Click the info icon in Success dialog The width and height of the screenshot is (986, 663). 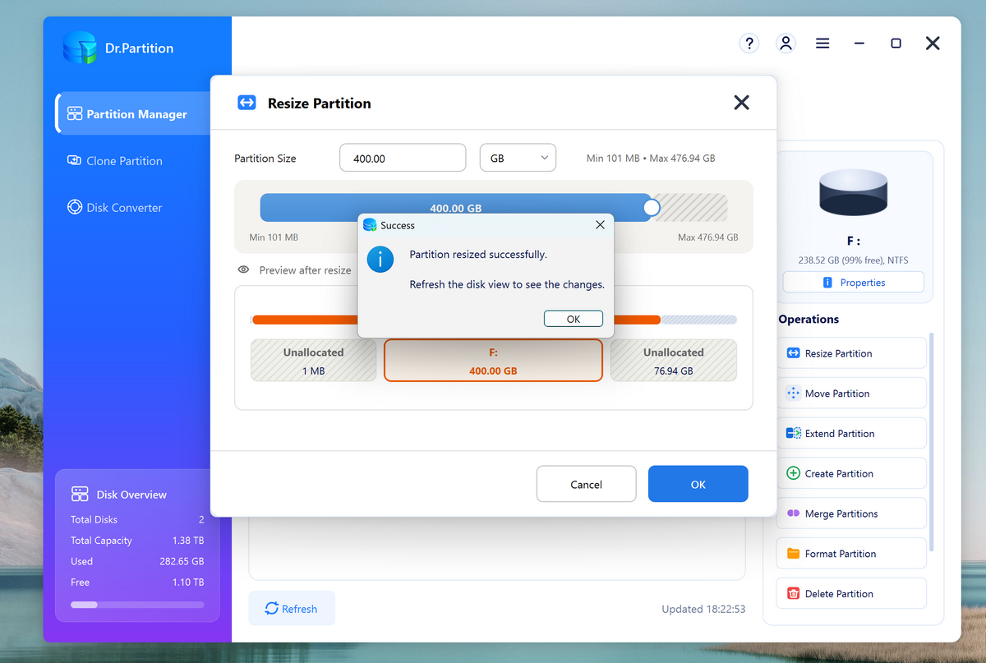pyautogui.click(x=380, y=260)
